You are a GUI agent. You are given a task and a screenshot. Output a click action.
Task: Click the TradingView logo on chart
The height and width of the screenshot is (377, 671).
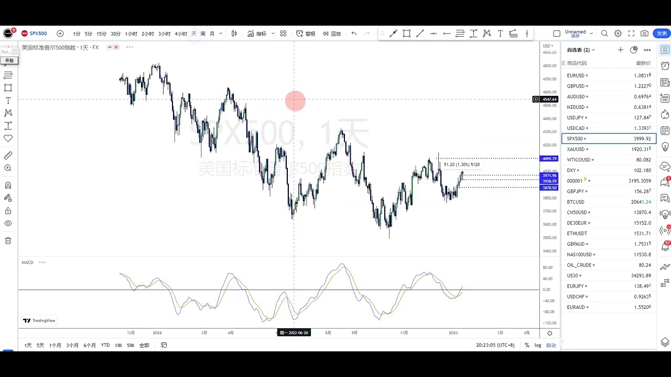pos(39,320)
